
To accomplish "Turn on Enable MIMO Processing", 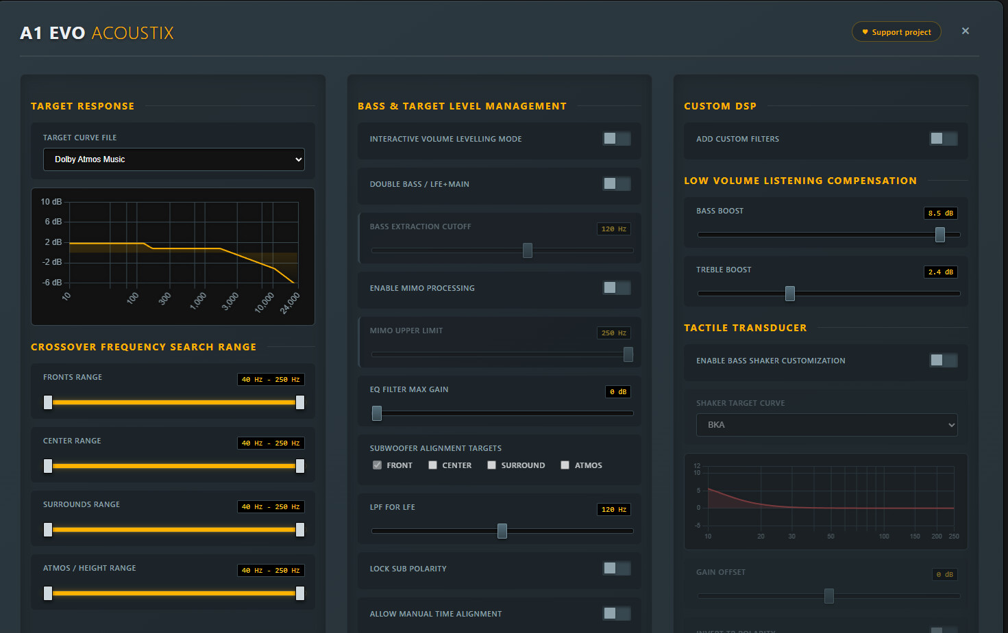I will click(x=616, y=288).
